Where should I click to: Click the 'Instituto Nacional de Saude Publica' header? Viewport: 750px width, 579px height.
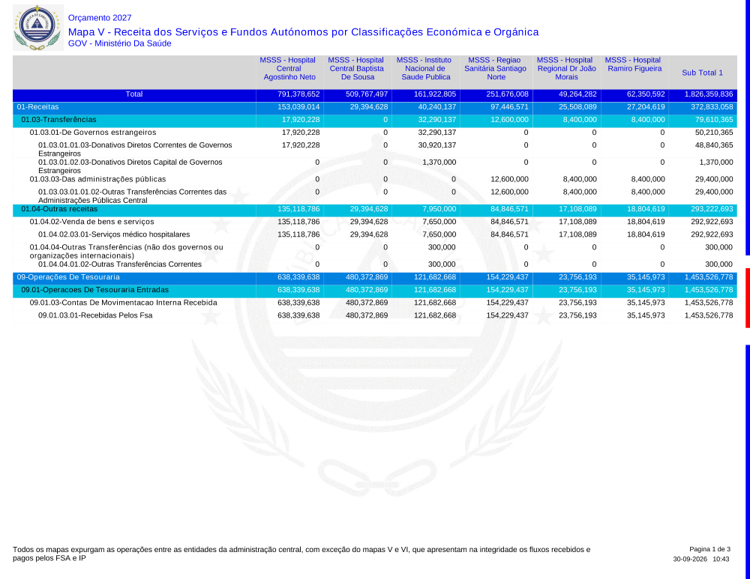click(x=425, y=68)
